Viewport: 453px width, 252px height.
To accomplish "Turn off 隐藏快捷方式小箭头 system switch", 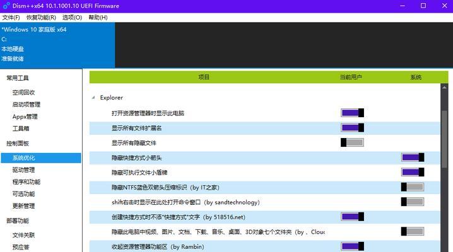I will point(413,157).
